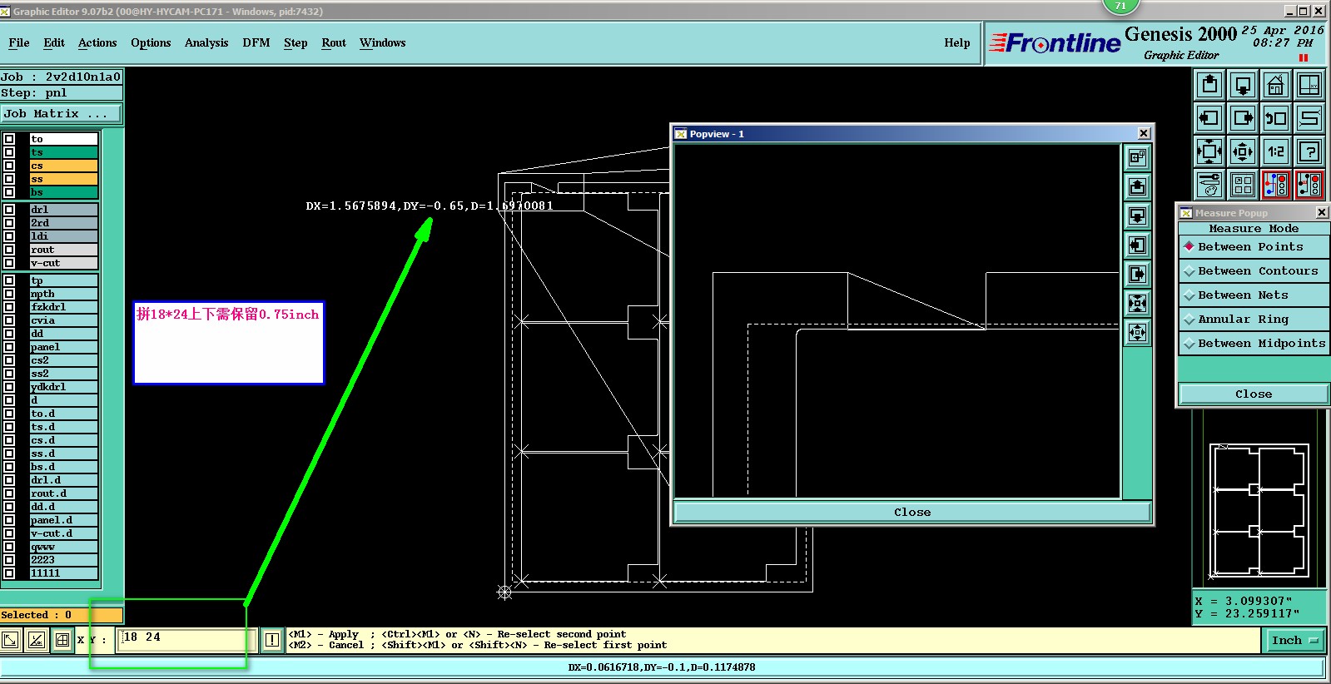This screenshot has height=684, width=1331.
Task: Toggle the checkbox for layer rout
Action: coord(9,250)
